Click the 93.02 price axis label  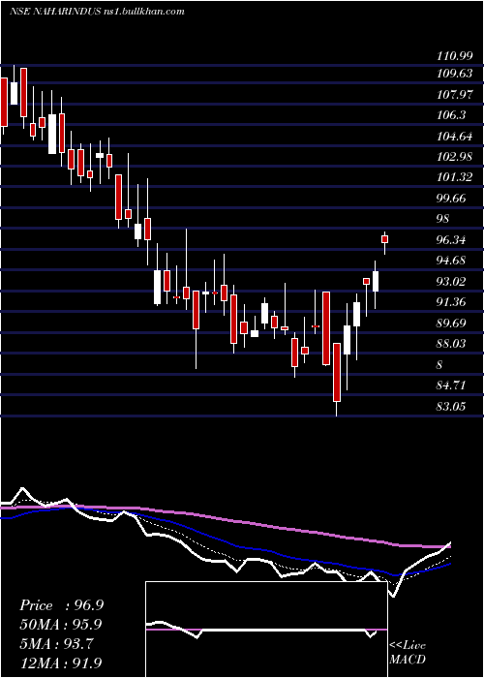click(451, 282)
